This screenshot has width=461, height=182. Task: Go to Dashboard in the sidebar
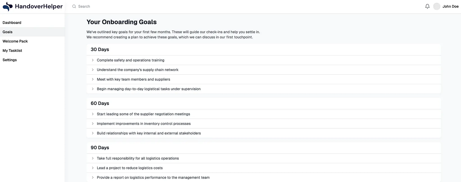12,22
